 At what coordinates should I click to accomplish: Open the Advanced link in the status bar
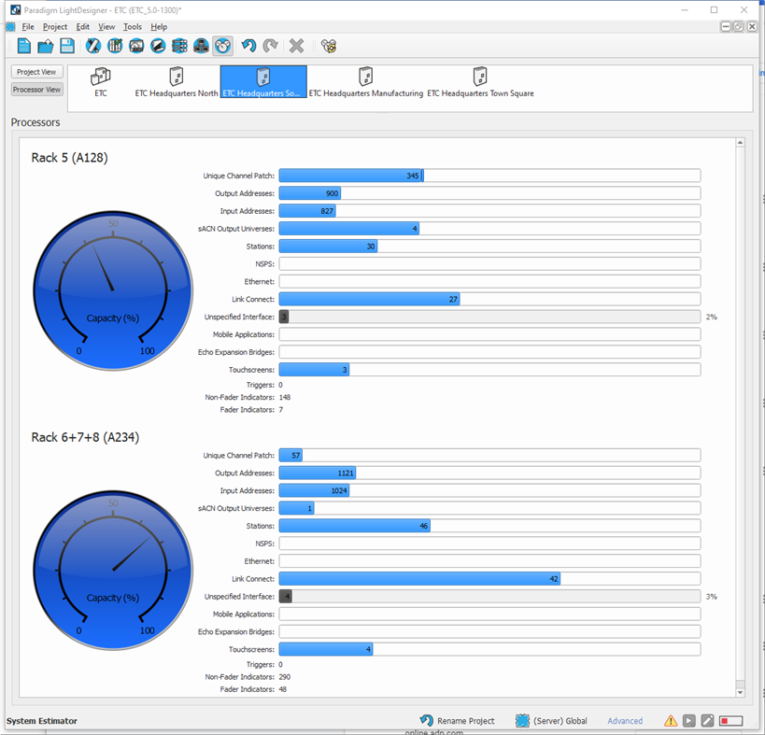point(625,720)
